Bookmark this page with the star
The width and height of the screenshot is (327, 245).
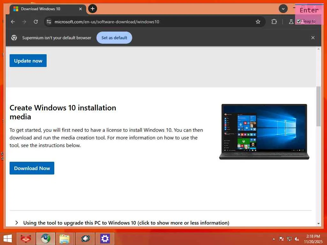pos(258,22)
